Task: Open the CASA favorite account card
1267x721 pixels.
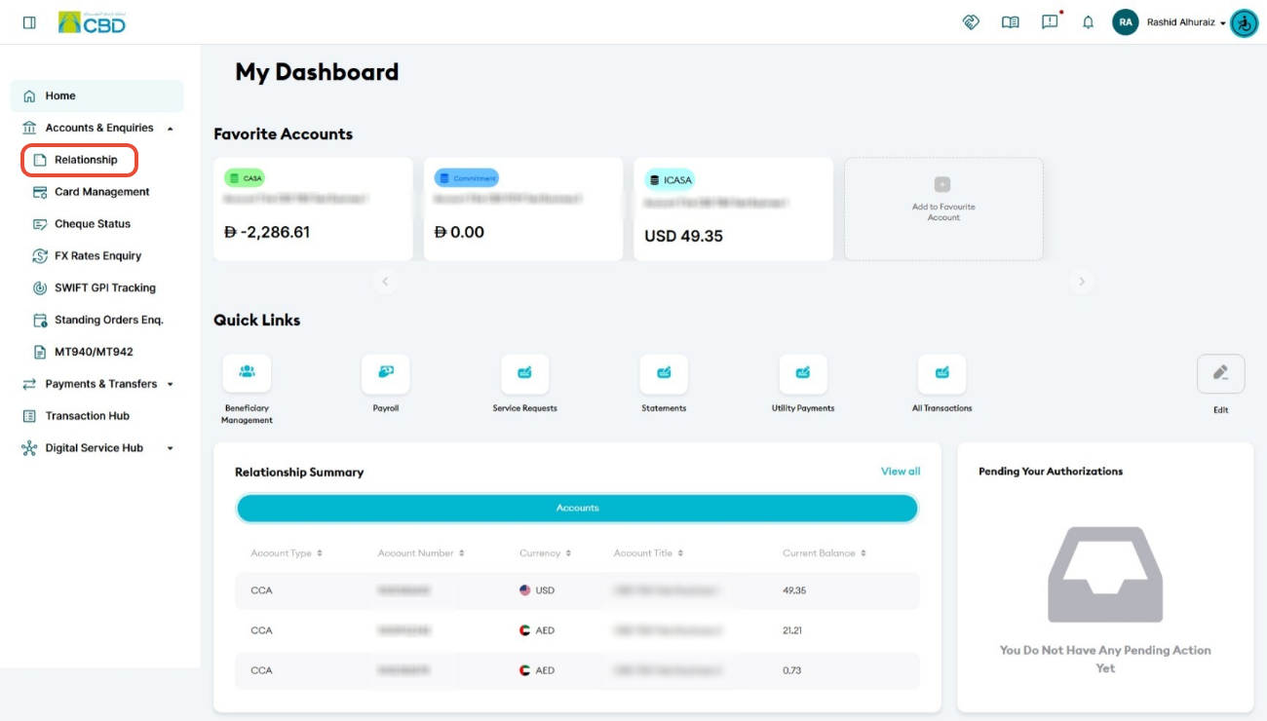Action: pyautogui.click(x=313, y=209)
